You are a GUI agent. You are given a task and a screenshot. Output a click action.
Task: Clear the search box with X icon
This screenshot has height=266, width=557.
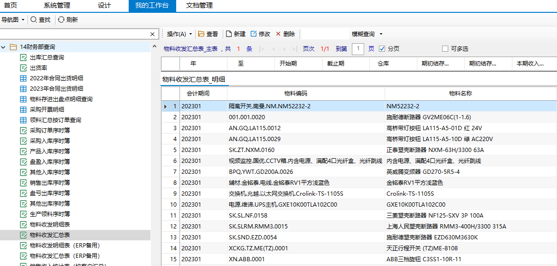[x=152, y=34]
